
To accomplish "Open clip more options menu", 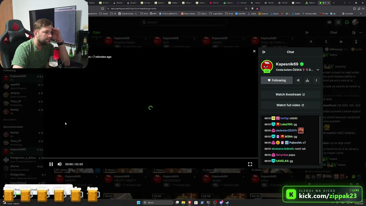I will pyautogui.click(x=316, y=80).
